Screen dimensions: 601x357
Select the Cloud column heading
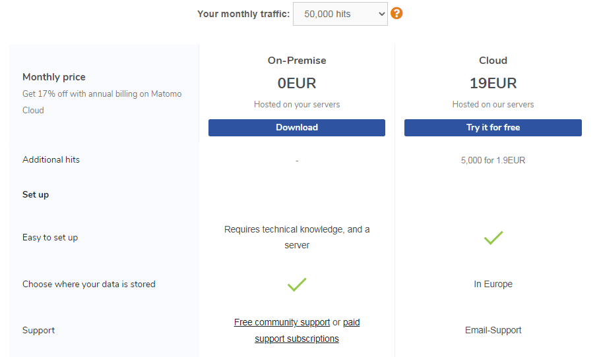point(493,61)
